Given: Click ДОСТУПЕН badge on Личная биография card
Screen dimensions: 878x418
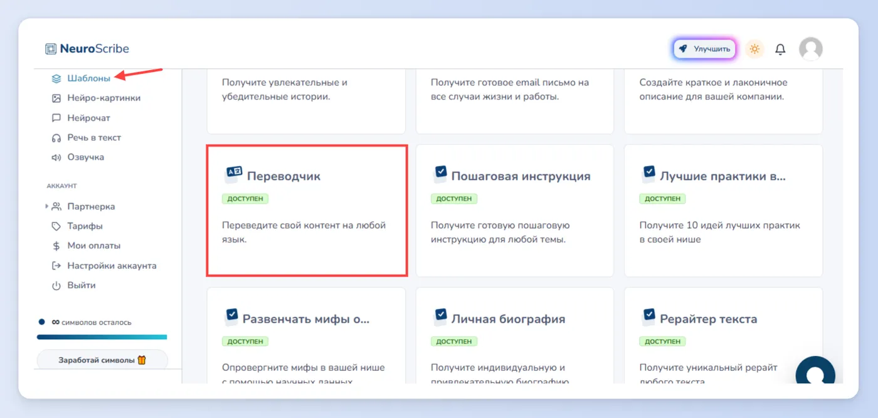Looking at the screenshot, I should pos(454,342).
